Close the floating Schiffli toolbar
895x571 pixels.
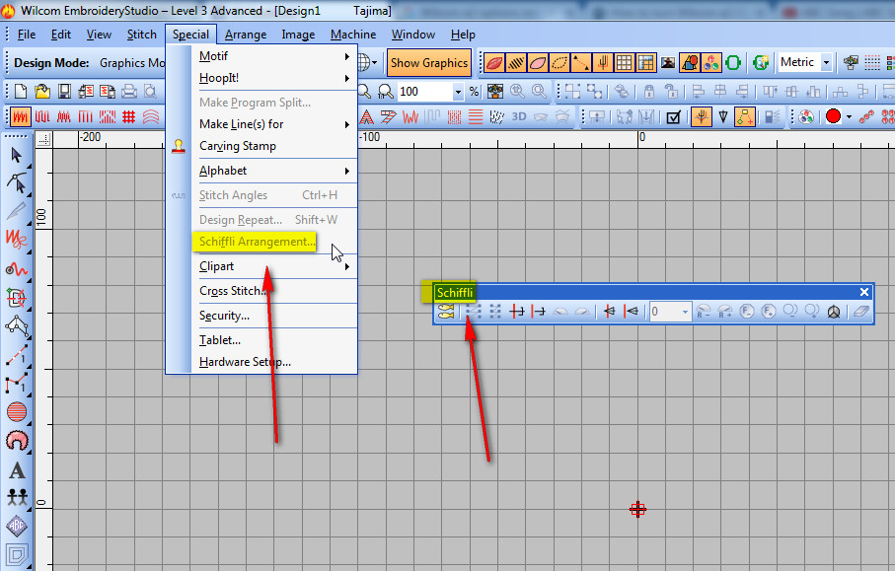864,292
